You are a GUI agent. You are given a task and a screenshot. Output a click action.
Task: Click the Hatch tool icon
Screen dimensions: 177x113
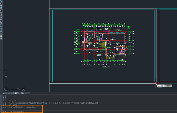point(1,31)
